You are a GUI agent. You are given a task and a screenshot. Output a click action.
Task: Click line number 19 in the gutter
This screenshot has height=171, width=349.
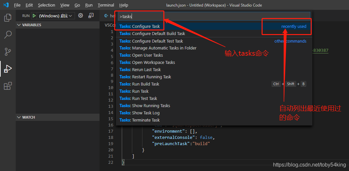(x=111, y=143)
